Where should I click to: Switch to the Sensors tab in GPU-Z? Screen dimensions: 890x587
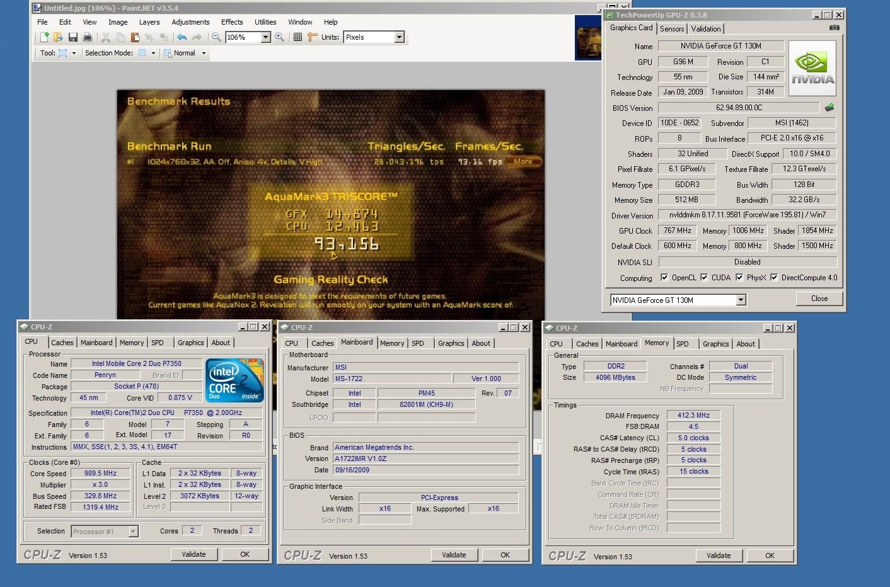672,28
